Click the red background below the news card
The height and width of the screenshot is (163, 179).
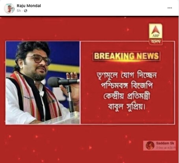[74, 144]
